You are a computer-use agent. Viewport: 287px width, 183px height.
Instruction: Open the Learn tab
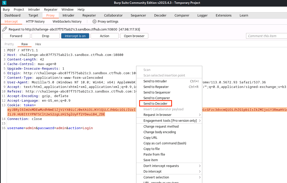(244, 15)
